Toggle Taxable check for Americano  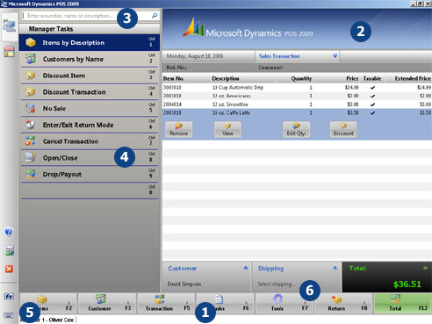click(x=372, y=96)
